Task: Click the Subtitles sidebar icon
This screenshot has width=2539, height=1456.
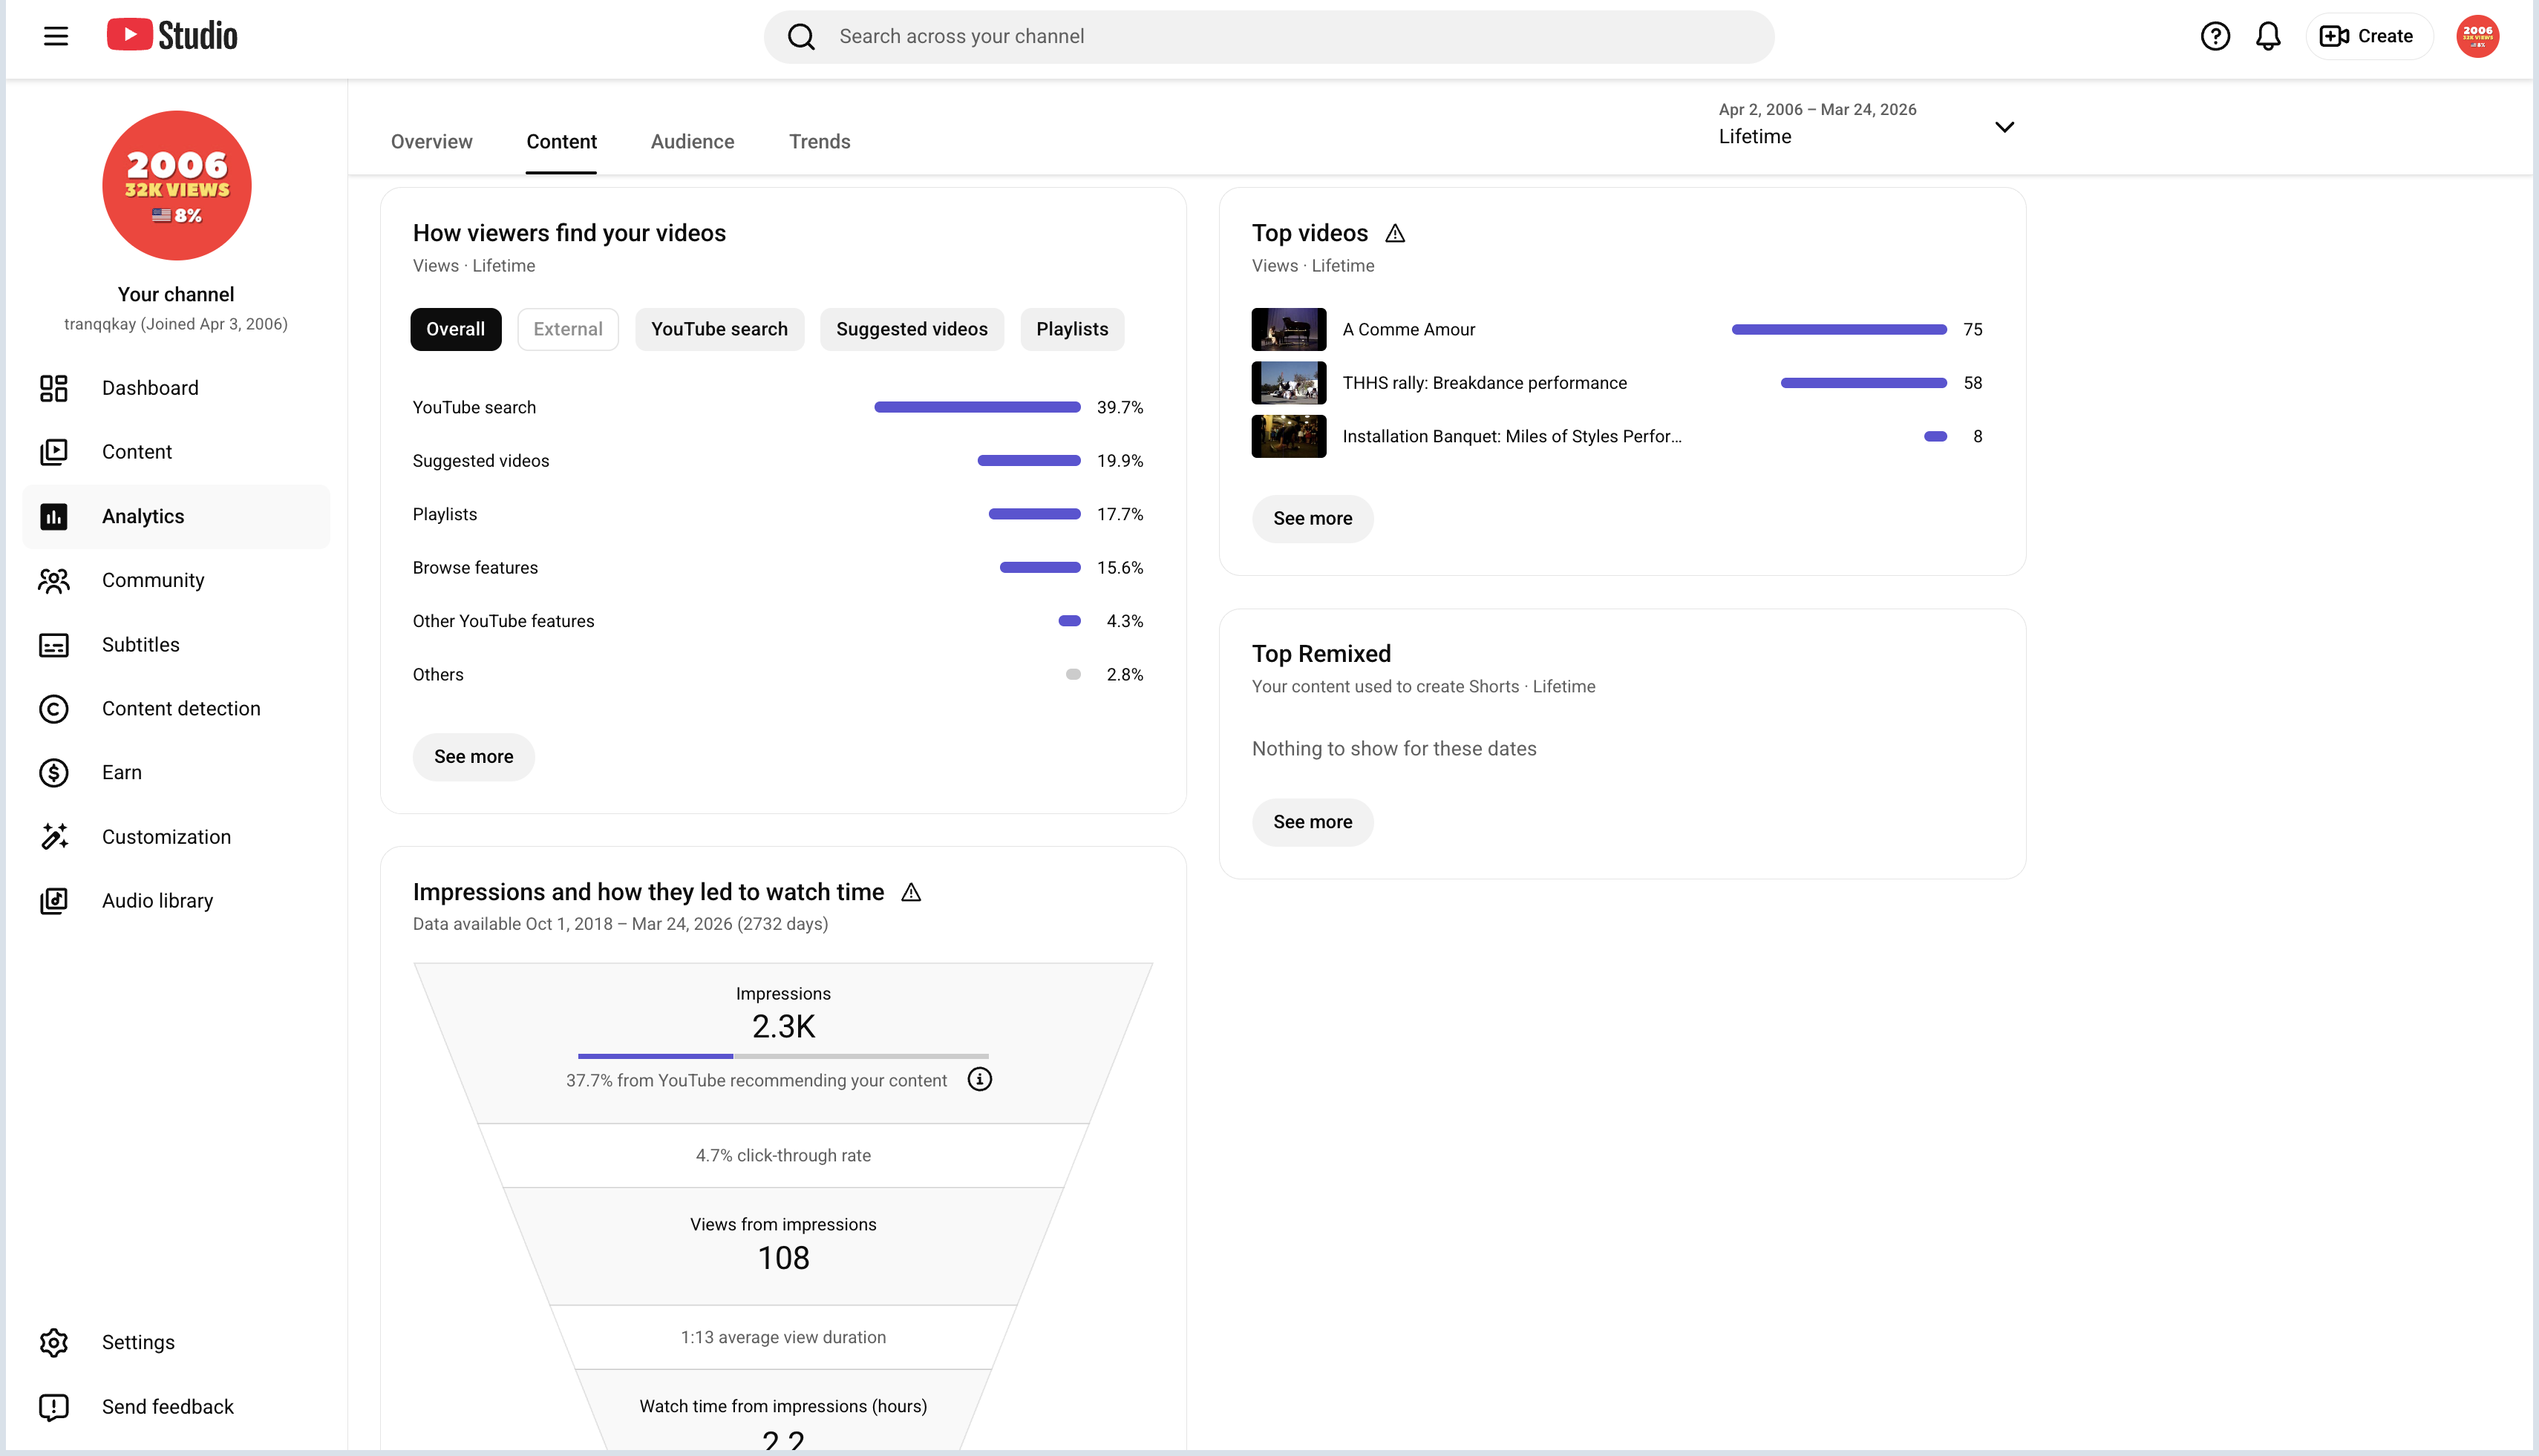Action: 54,645
